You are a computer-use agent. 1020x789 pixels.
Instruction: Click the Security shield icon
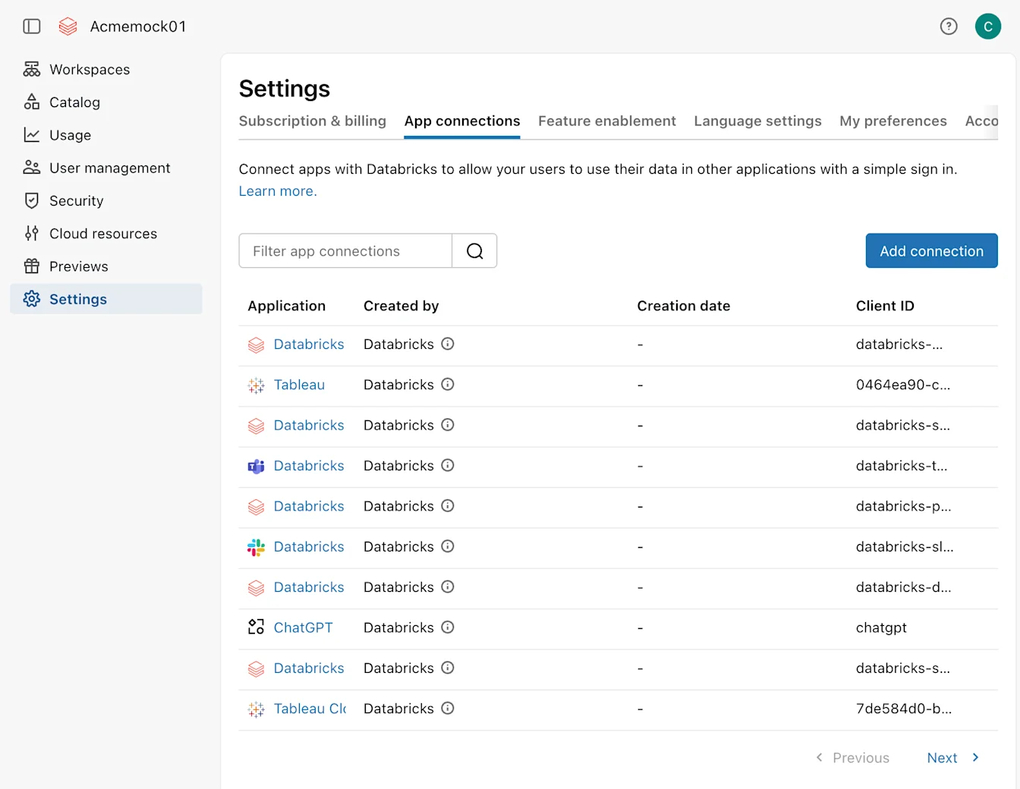32,200
